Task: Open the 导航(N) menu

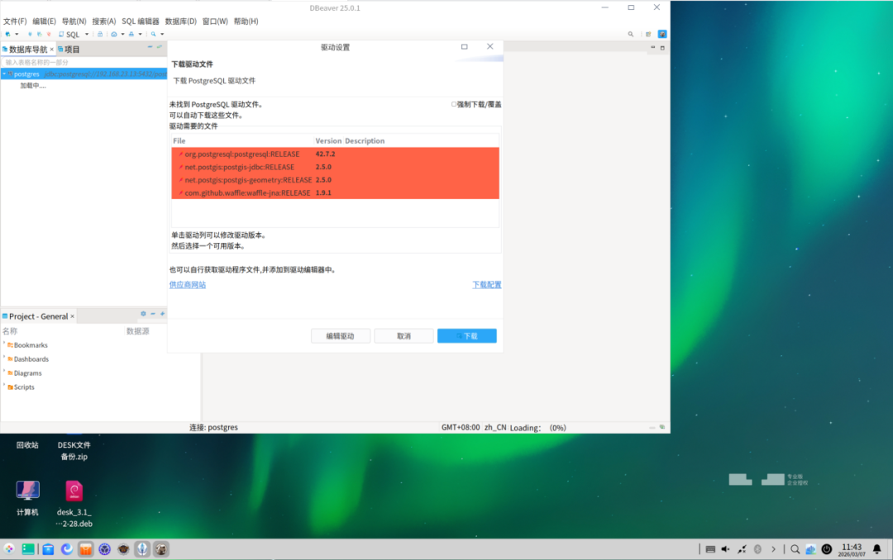Action: click(74, 21)
